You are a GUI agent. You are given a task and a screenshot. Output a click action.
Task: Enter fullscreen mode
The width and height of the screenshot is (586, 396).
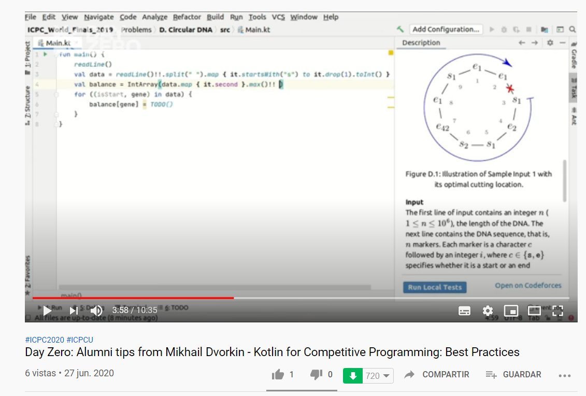(558, 311)
